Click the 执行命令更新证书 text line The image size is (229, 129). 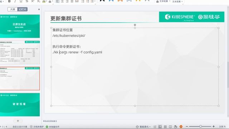coord(67,47)
